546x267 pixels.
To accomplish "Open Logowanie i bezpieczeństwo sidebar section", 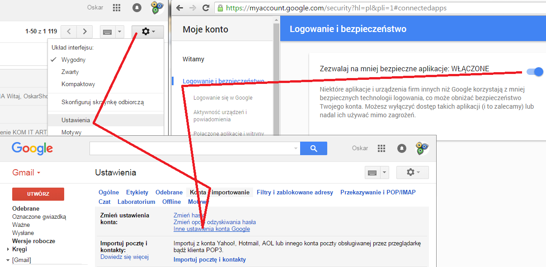I will point(223,81).
